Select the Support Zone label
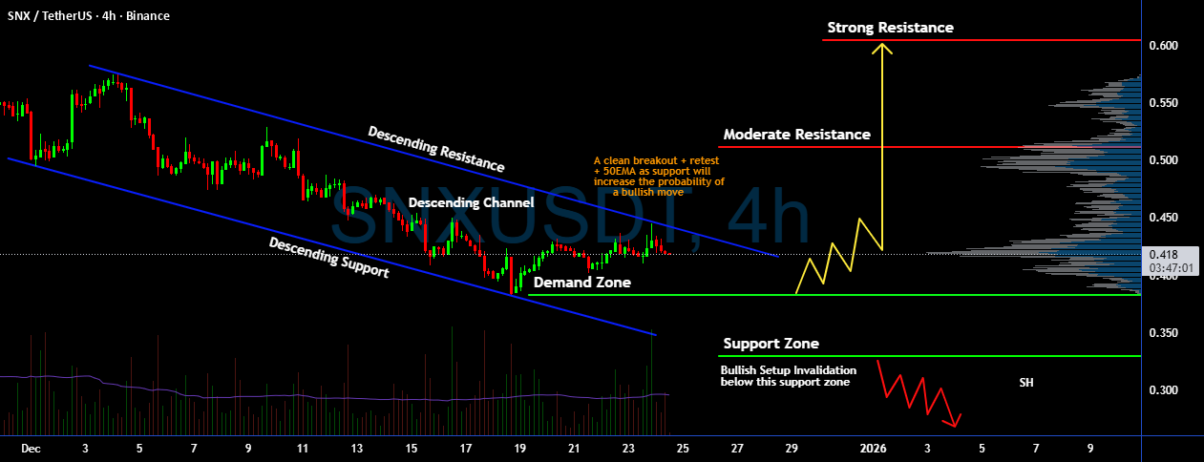Viewport: 1204px width, 462px height. [x=771, y=344]
